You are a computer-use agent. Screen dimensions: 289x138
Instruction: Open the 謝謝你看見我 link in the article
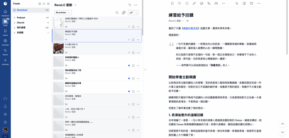[191, 28]
